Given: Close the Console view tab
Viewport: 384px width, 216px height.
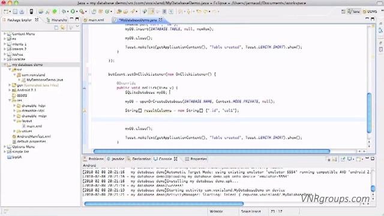Looking at the screenshot, I should pyautogui.click(x=176, y=159).
